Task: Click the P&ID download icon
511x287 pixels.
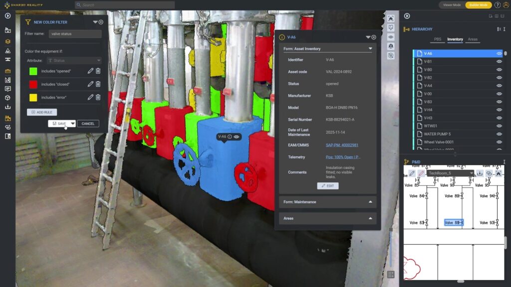Action: (480, 173)
